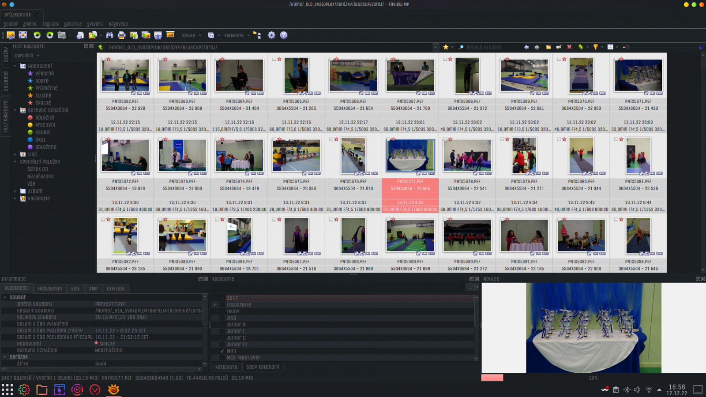Go up a folder with the green arrow icon

click(x=581, y=47)
